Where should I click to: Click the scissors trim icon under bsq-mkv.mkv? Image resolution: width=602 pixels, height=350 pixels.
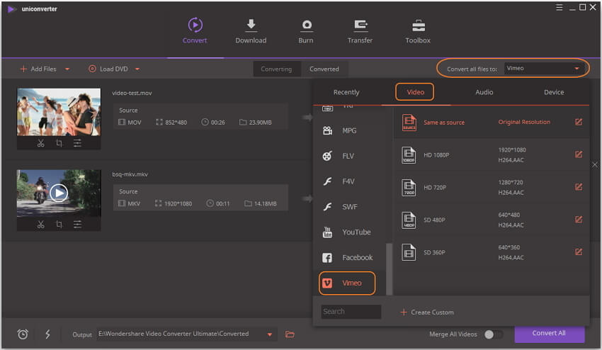click(x=40, y=225)
